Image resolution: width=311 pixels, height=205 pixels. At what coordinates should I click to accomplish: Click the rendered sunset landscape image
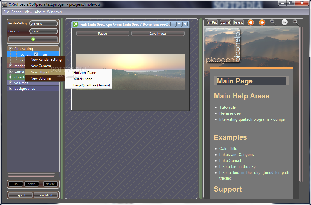[x=130, y=72]
